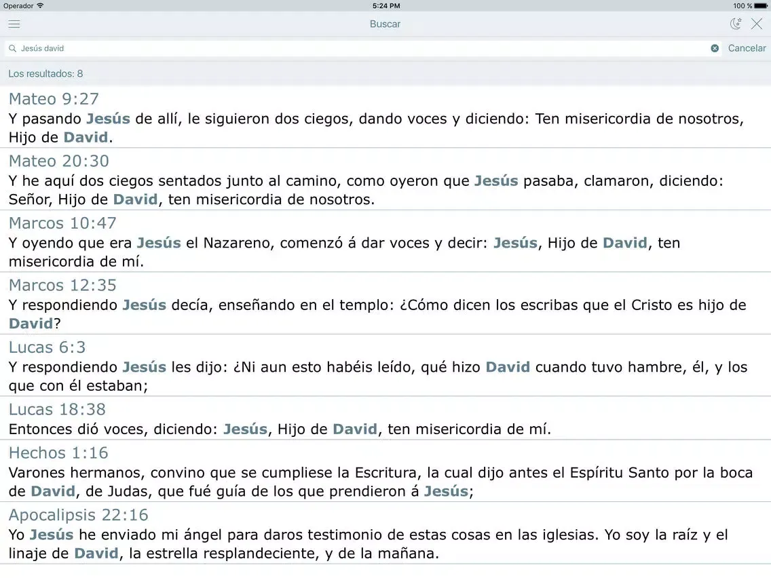Tap the 5:24 PM clock
Image resolution: width=771 pixels, height=578 pixels.
pos(386,6)
